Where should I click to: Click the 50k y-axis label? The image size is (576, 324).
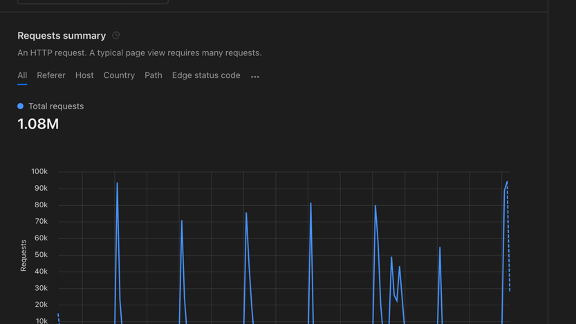41,255
